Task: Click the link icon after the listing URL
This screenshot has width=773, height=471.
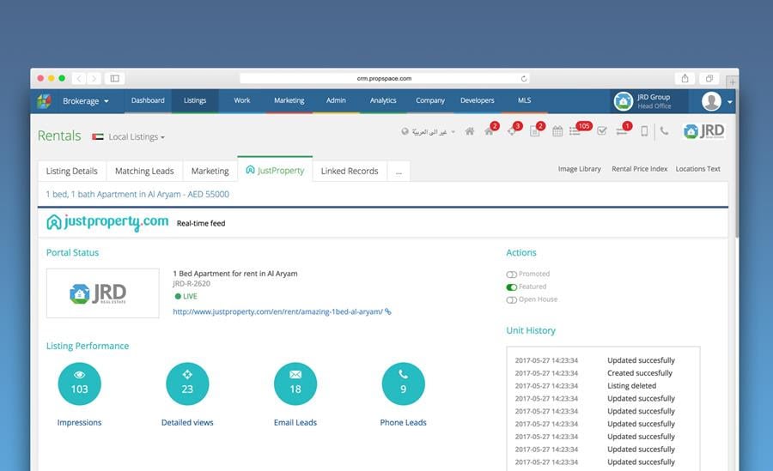Action: [x=388, y=311]
